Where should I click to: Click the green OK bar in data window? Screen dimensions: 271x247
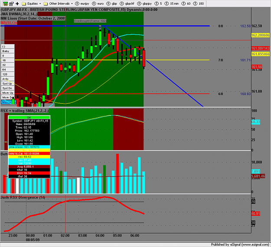(x=29, y=118)
